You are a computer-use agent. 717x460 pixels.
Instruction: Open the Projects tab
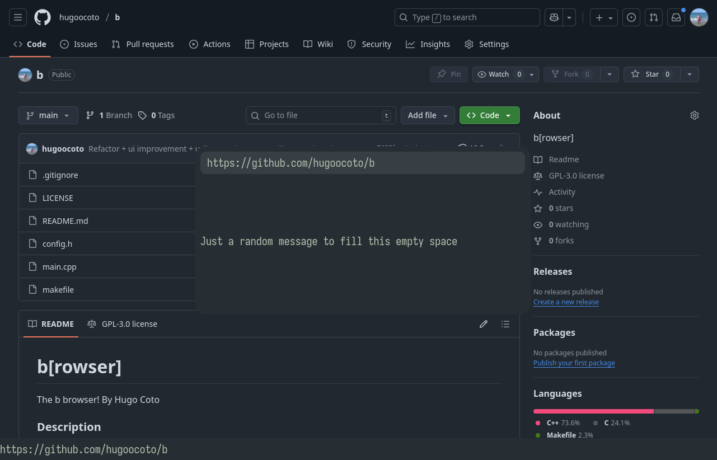point(267,44)
